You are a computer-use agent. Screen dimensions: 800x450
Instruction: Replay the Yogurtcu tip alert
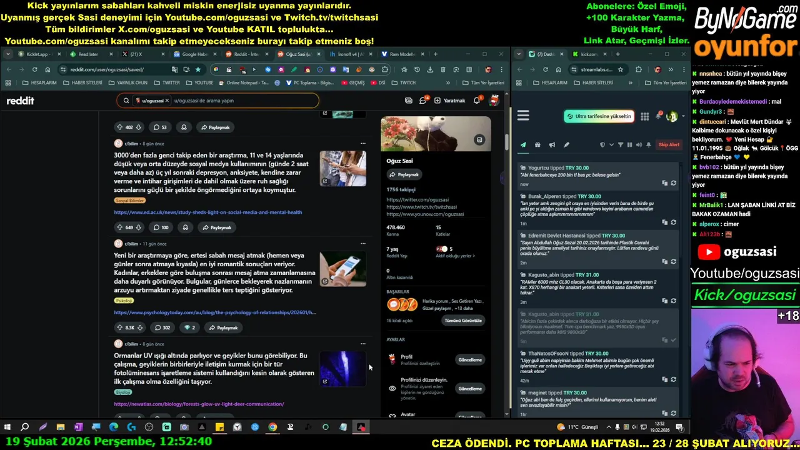[x=673, y=183]
